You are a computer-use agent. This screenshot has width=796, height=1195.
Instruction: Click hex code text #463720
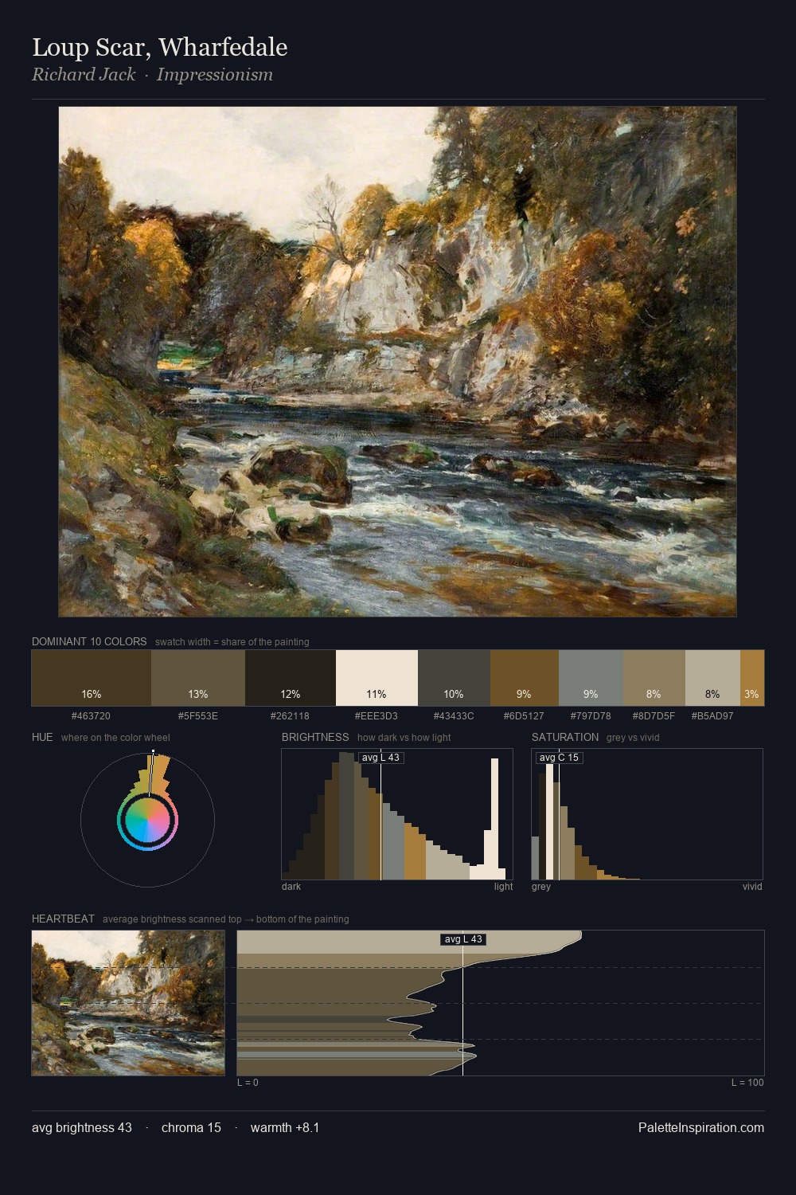[91, 716]
